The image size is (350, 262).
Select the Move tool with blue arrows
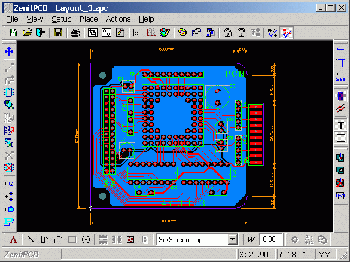9,51
